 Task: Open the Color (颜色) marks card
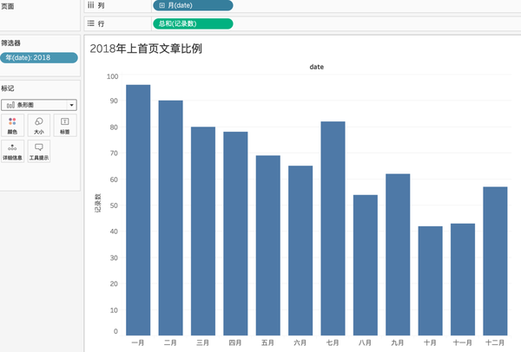point(12,126)
